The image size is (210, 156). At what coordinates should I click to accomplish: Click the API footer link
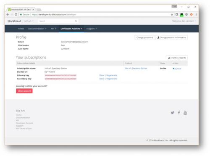tap(17, 120)
